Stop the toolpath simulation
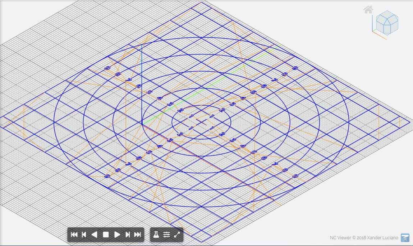Viewport: 413px width, 246px height. click(106, 235)
